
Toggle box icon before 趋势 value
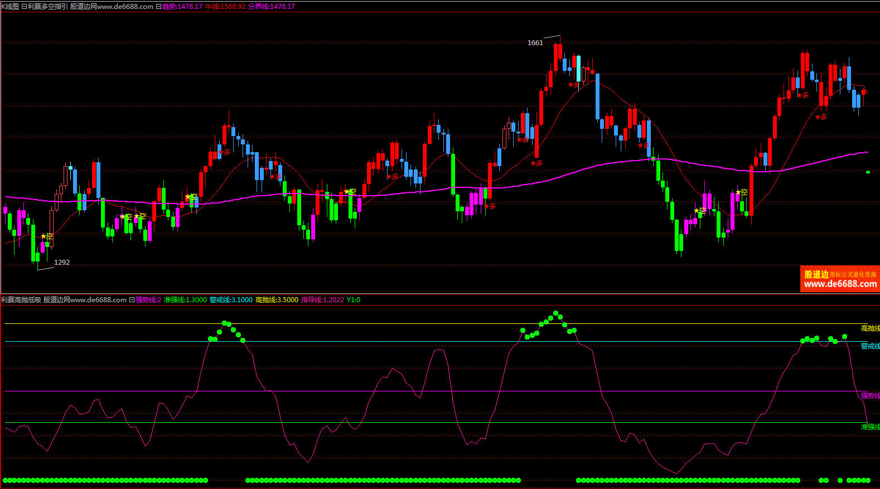pyautogui.click(x=158, y=7)
